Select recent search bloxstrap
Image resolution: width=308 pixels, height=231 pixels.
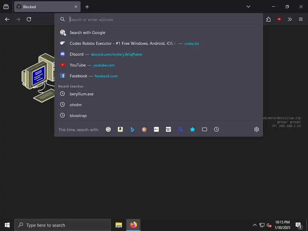(x=159, y=115)
